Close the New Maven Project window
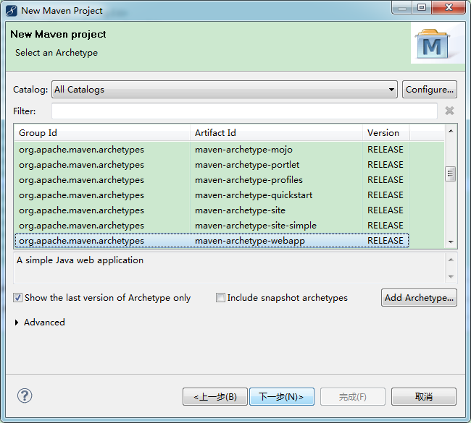 pyautogui.click(x=449, y=7)
